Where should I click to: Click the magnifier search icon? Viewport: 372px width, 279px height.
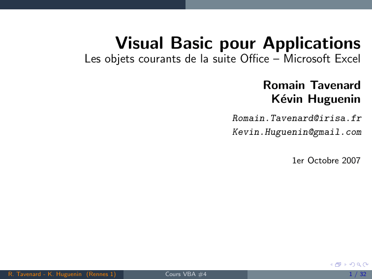pos(359,265)
